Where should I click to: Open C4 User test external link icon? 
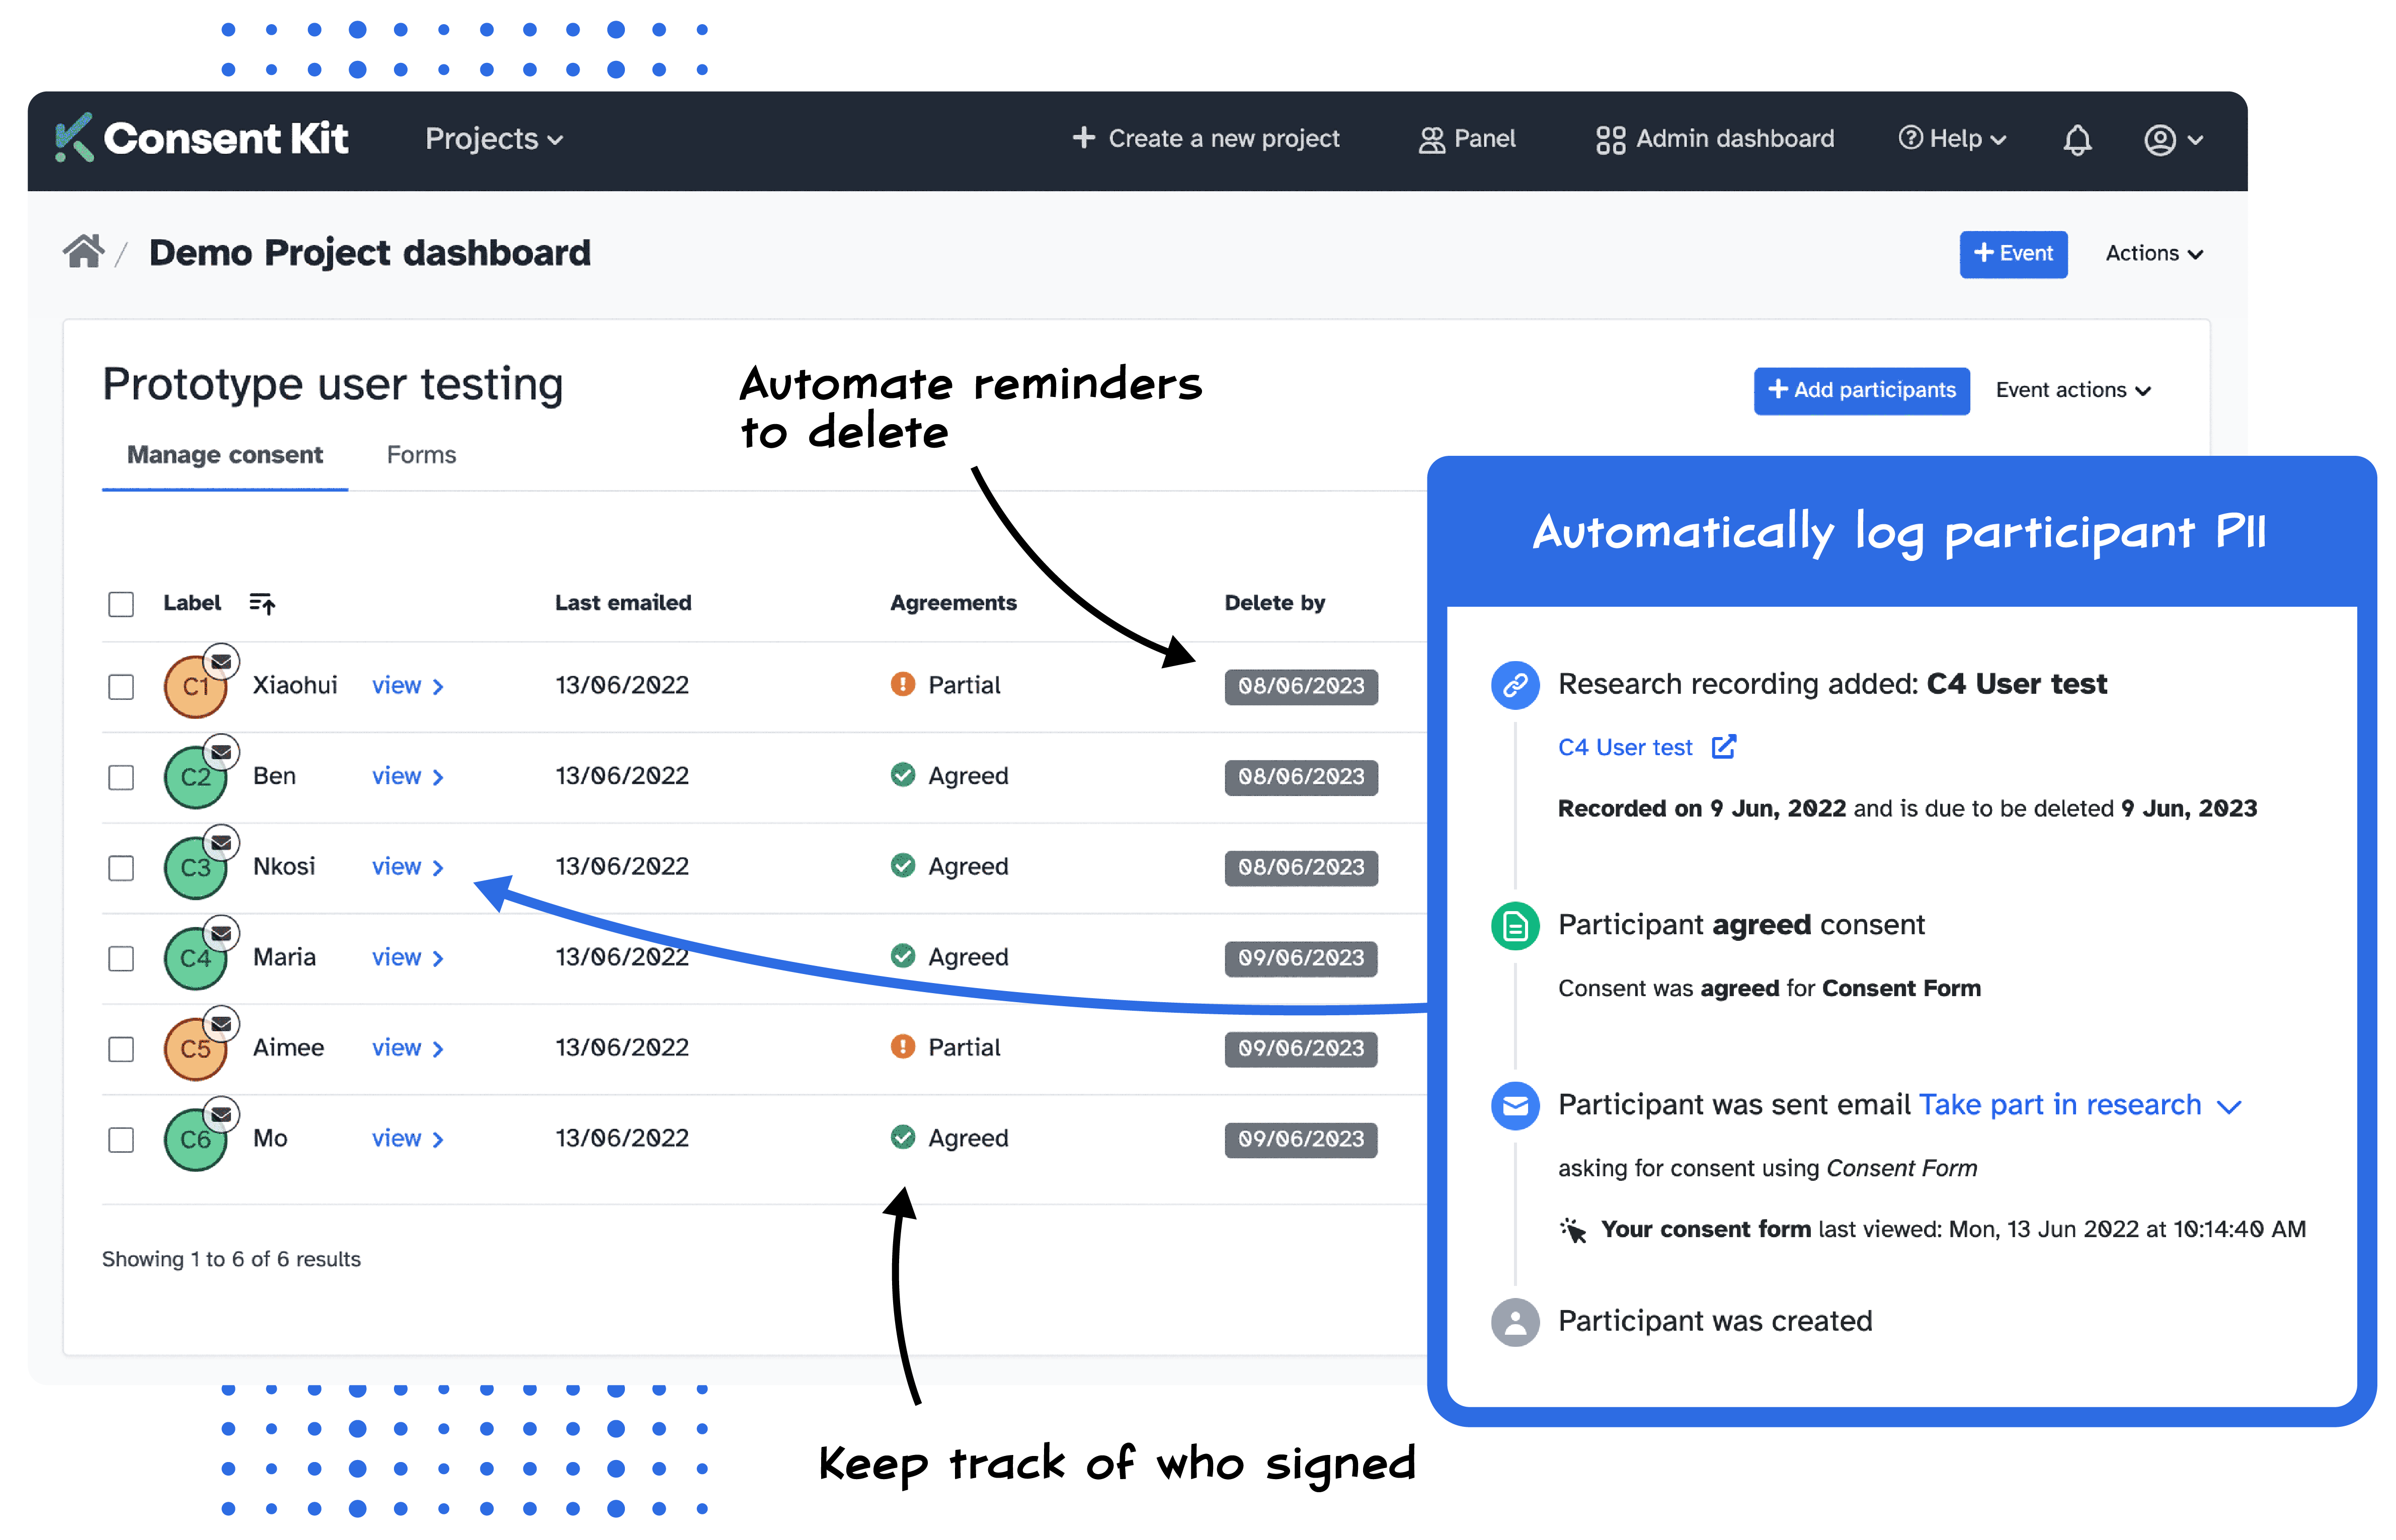(1724, 747)
